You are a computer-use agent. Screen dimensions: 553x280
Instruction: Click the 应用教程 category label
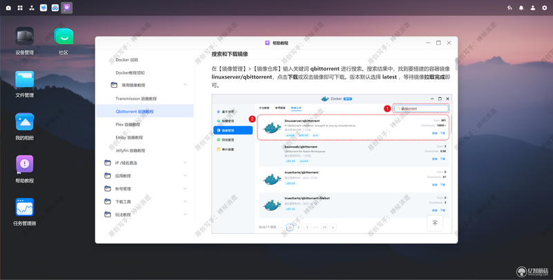(x=123, y=176)
